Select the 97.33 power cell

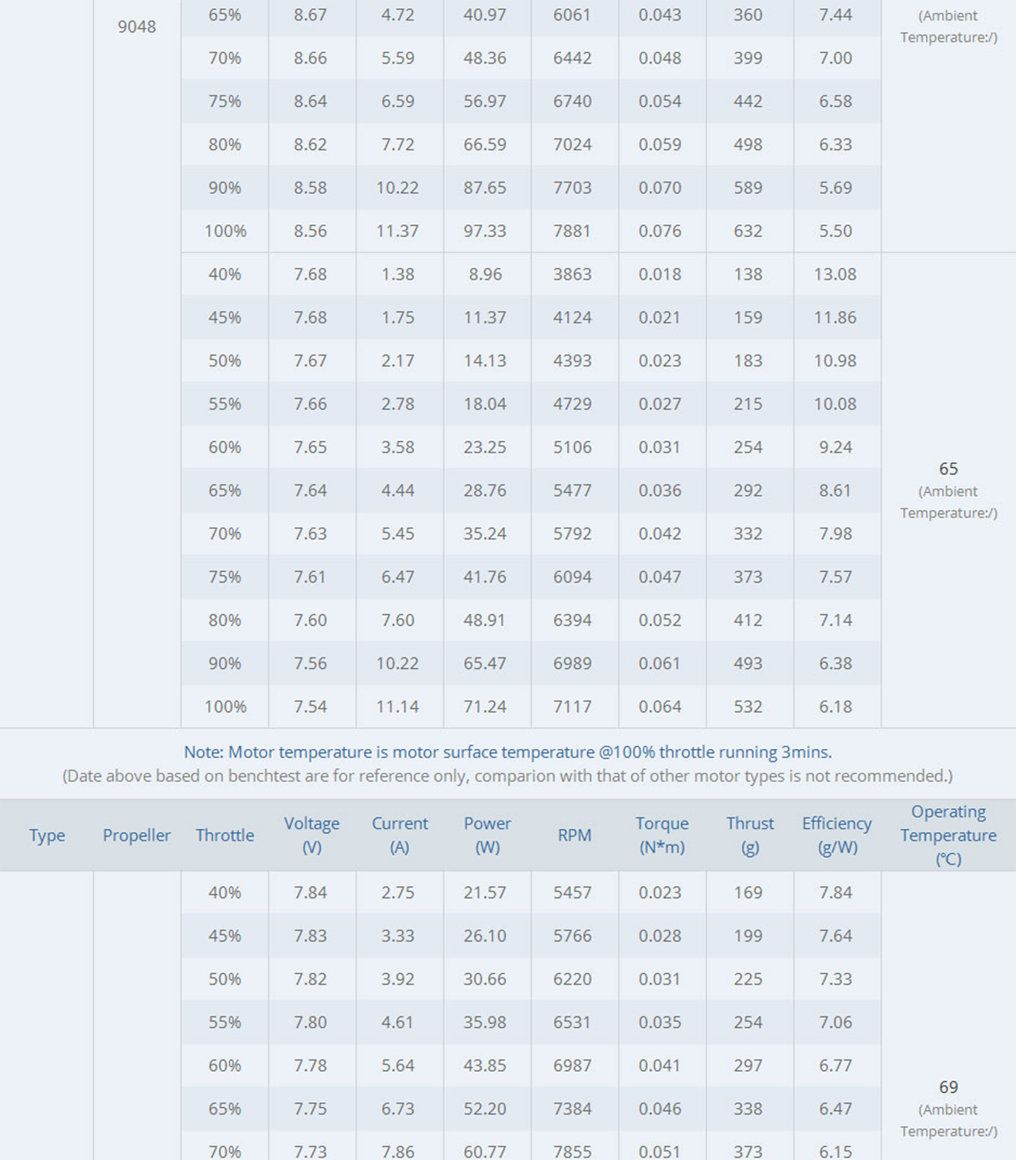(485, 231)
